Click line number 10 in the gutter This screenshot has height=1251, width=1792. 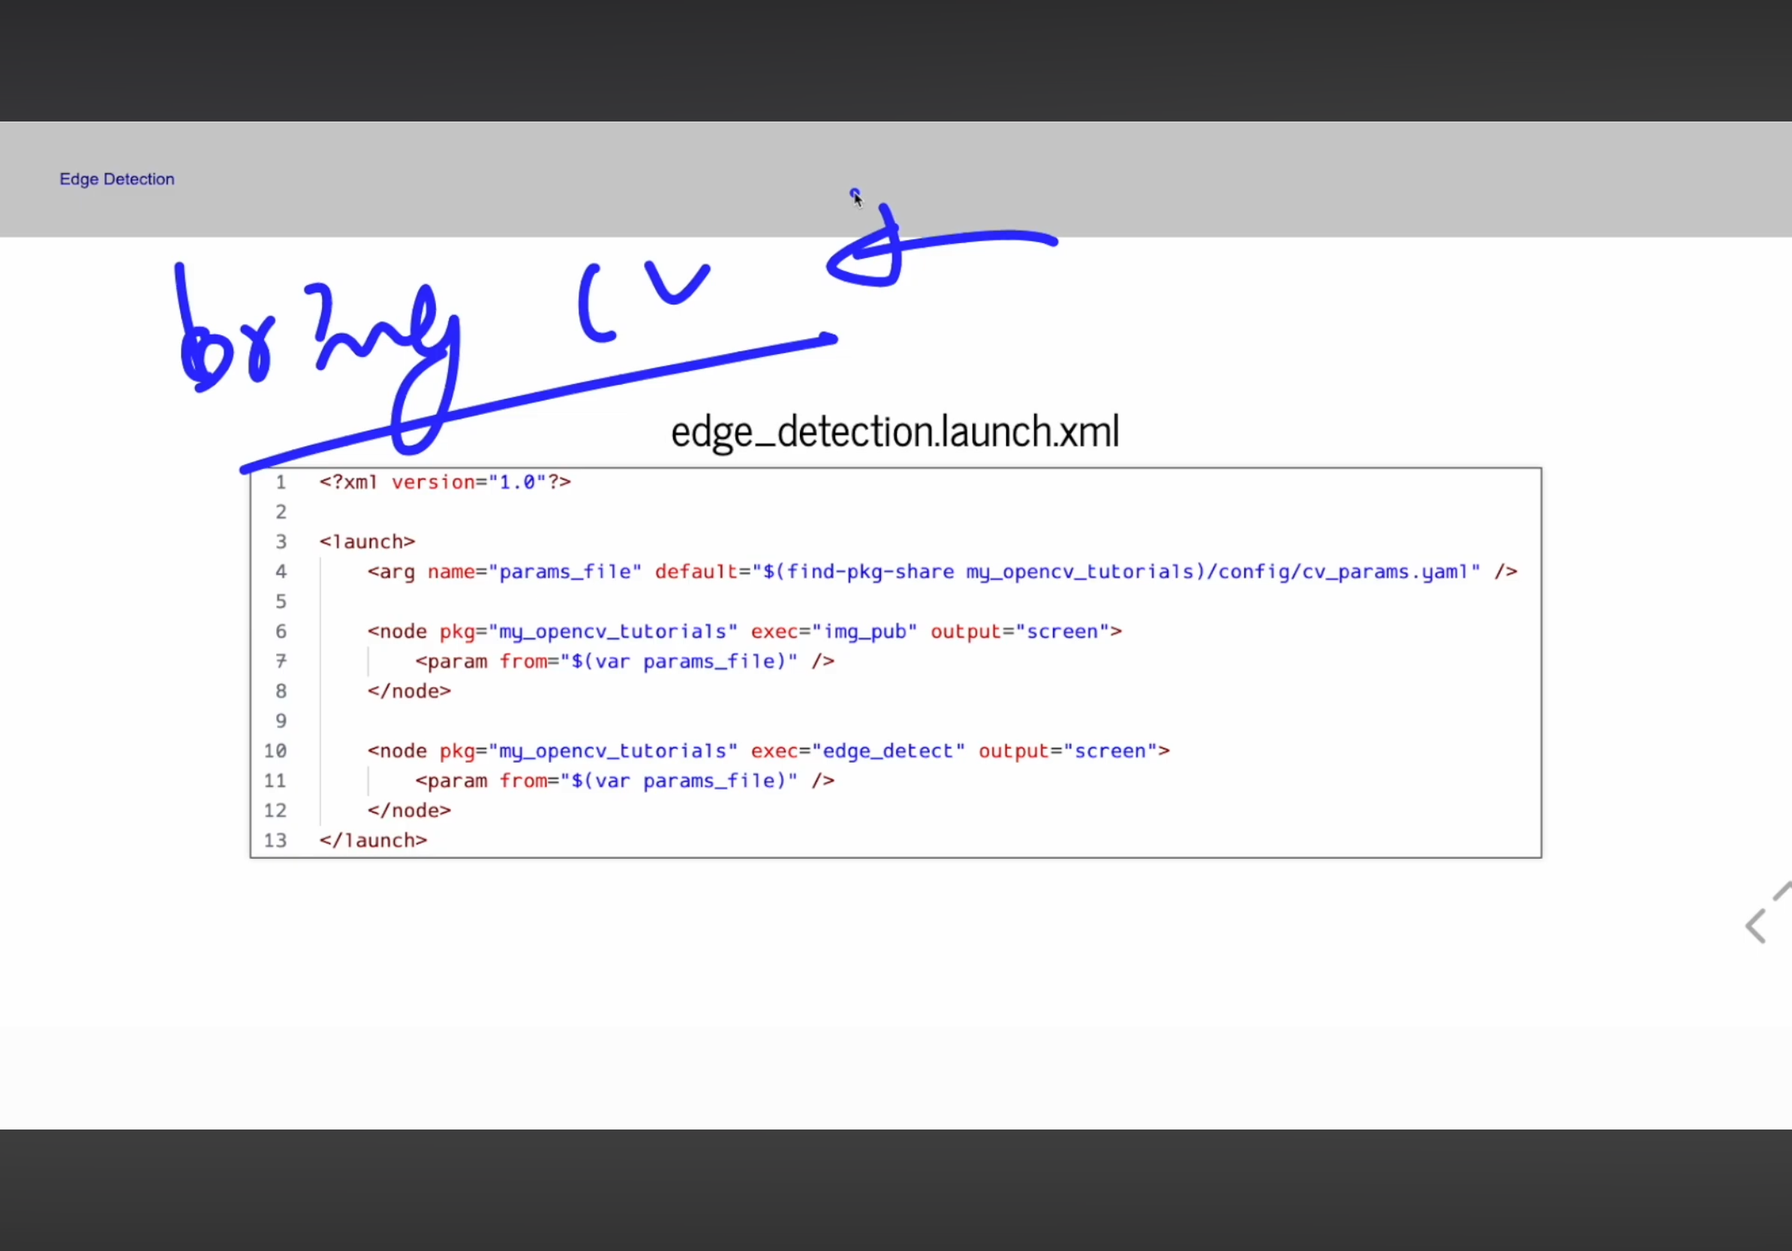[x=275, y=751]
